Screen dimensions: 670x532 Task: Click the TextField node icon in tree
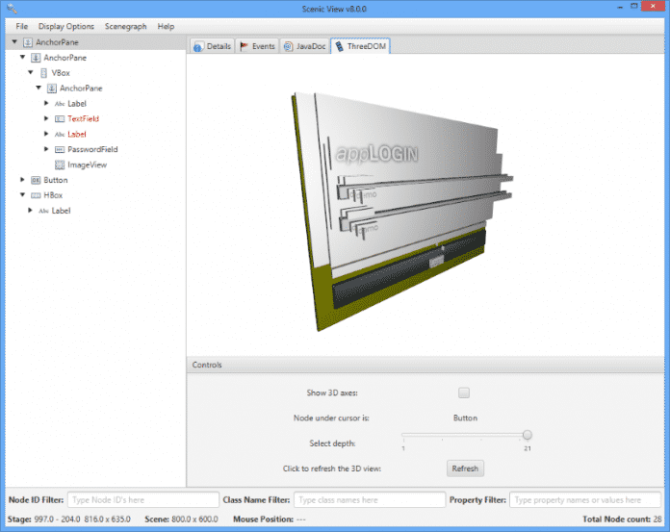60,118
